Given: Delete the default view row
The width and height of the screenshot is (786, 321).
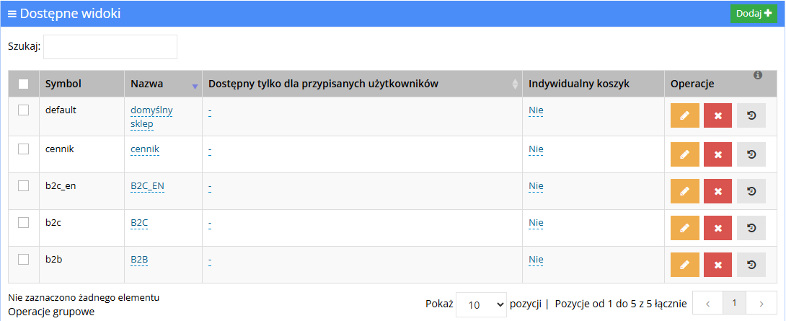Looking at the screenshot, I should point(717,116).
